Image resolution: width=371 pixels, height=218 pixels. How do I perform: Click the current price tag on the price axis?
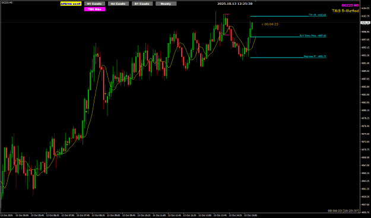click(x=365, y=23)
